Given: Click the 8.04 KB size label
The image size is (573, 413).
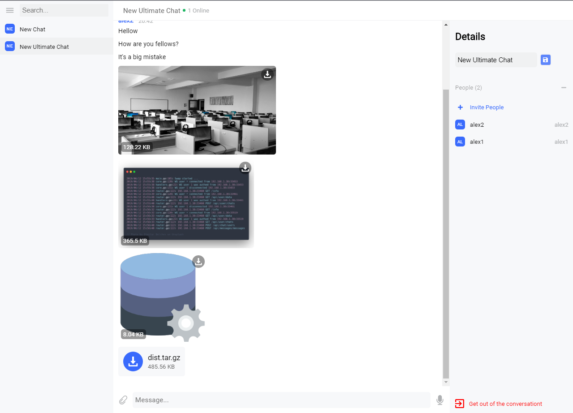Looking at the screenshot, I should click(134, 334).
